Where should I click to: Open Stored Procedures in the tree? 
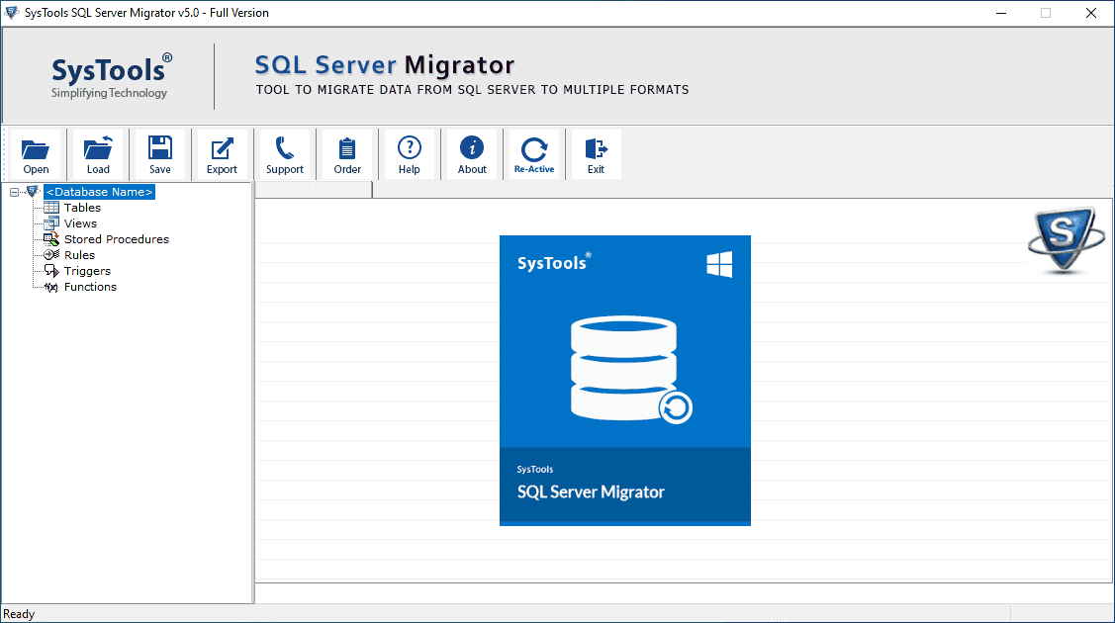[116, 239]
